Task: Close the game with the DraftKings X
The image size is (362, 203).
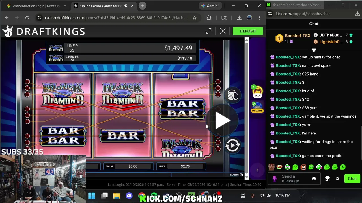Action: [223, 31]
